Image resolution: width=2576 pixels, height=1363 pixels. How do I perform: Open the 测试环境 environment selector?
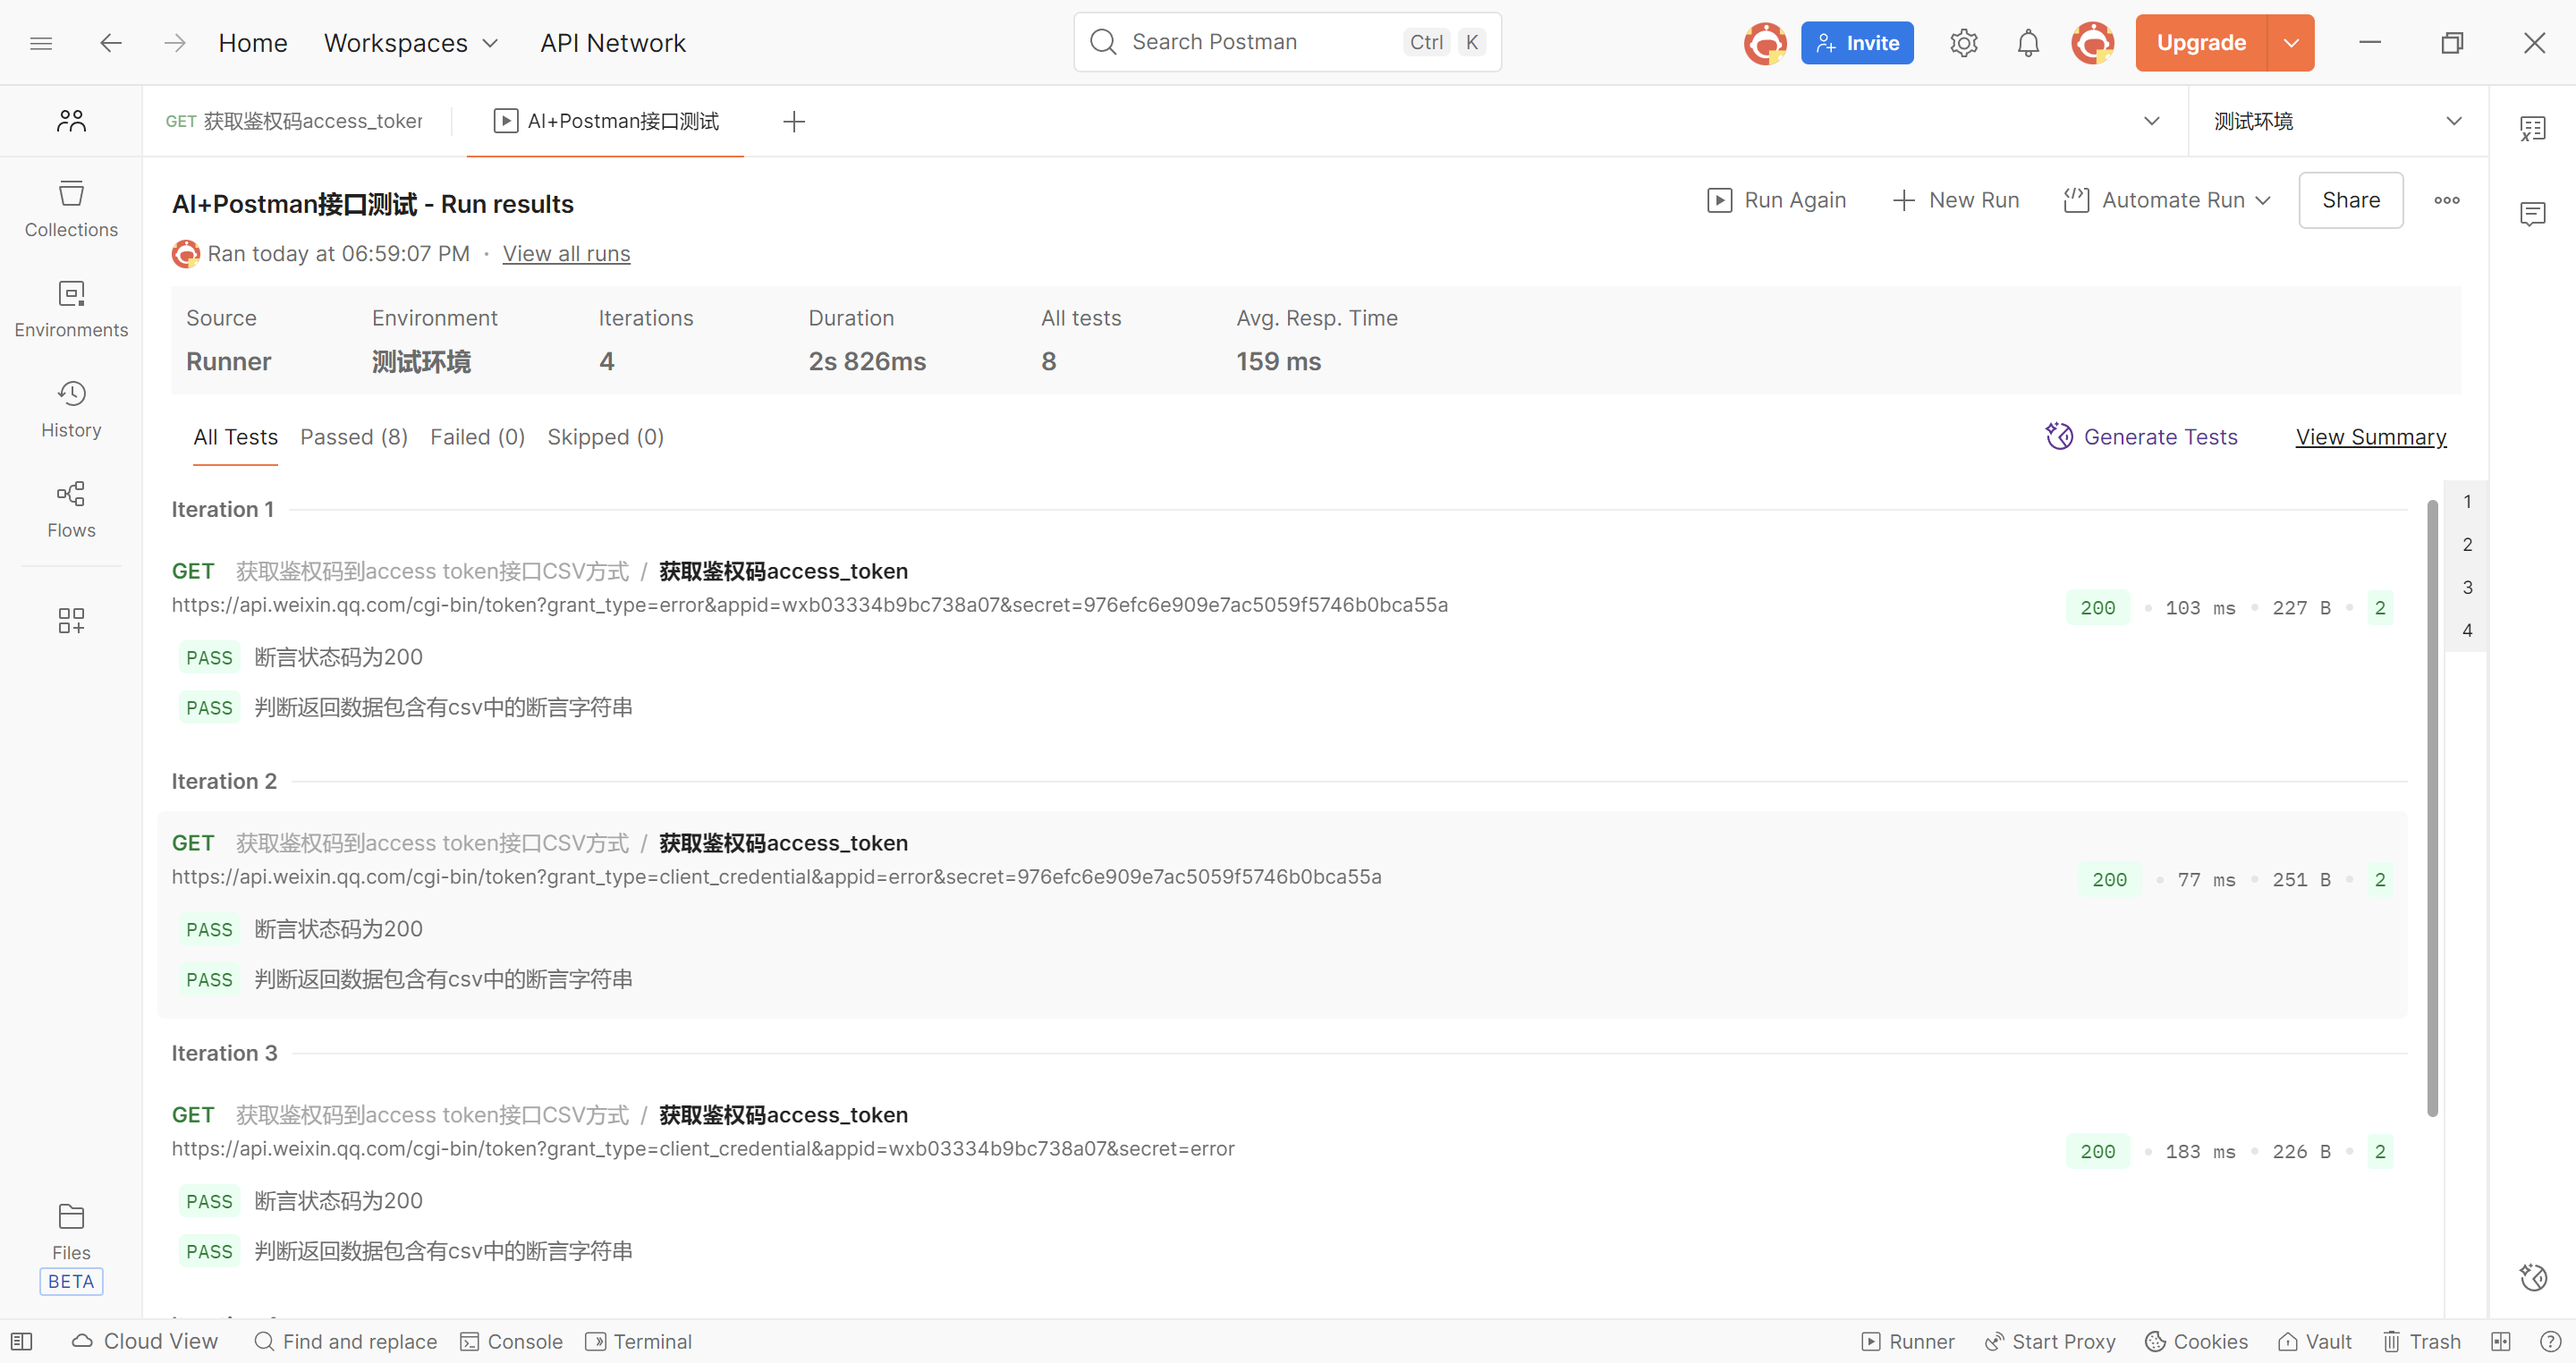[2337, 121]
